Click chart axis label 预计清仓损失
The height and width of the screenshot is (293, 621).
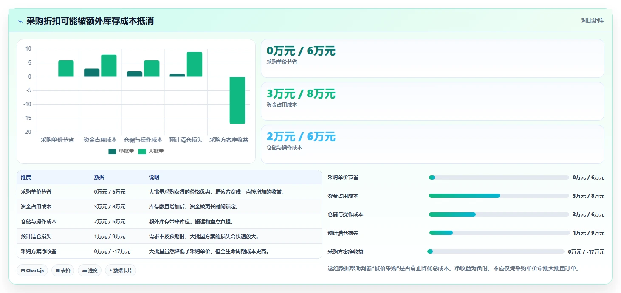point(186,140)
